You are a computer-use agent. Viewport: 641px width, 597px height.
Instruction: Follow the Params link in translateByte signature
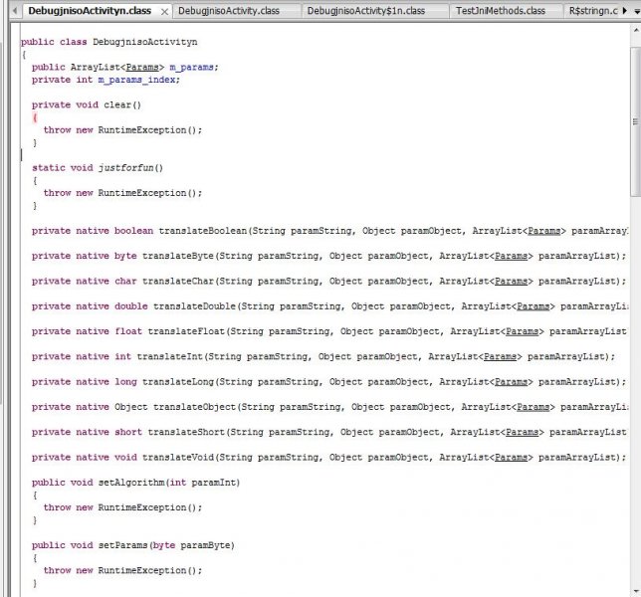511,256
